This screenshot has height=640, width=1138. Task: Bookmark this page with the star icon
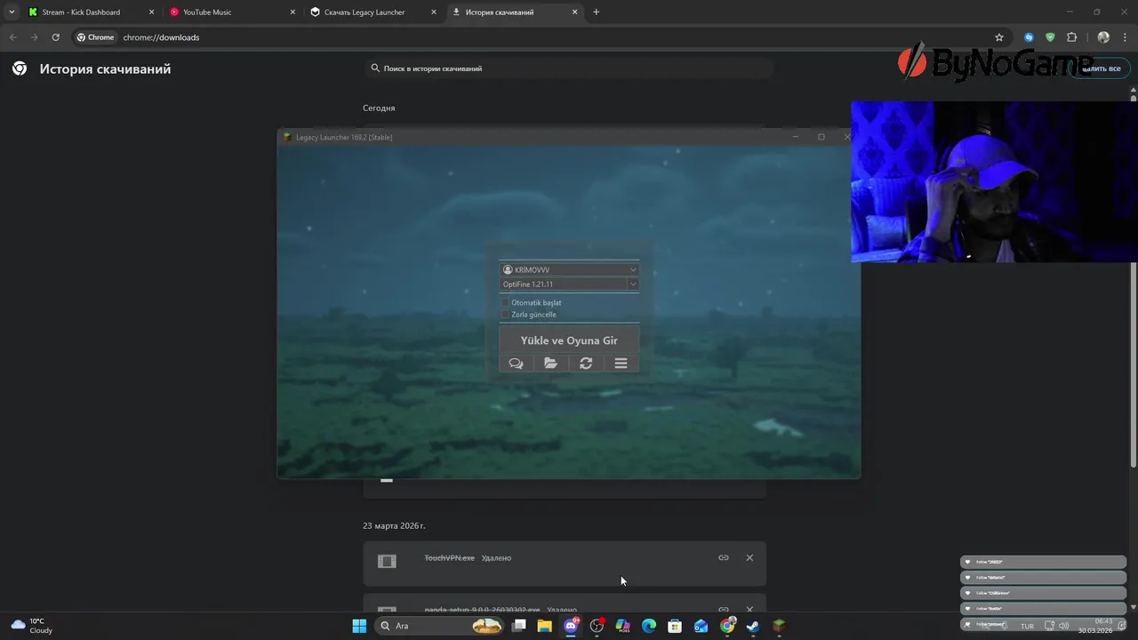point(999,37)
